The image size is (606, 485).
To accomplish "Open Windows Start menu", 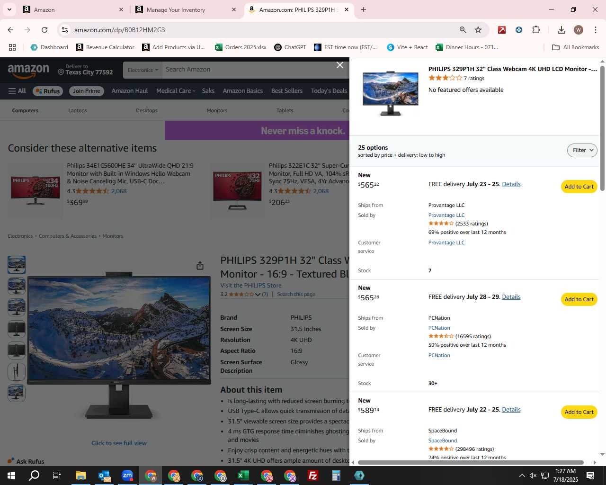I will point(11,476).
